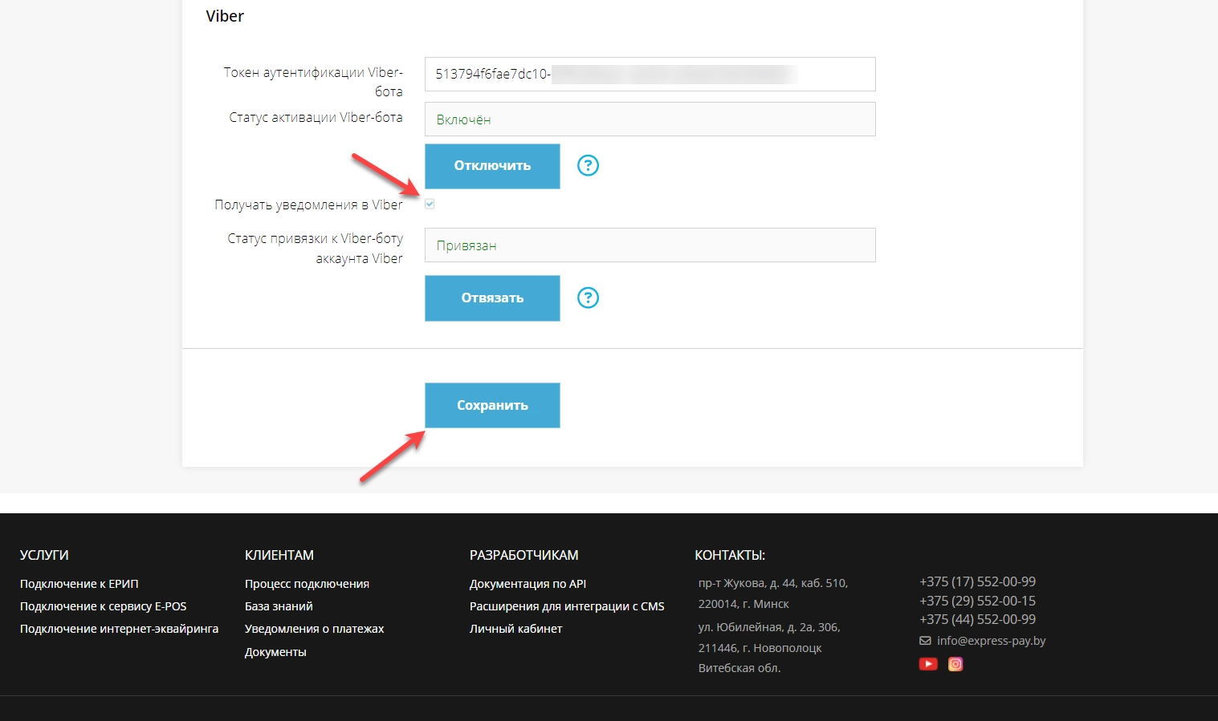Open help icon beside Отвязать button
Viewport: 1218px width, 721px height.
[x=589, y=298]
